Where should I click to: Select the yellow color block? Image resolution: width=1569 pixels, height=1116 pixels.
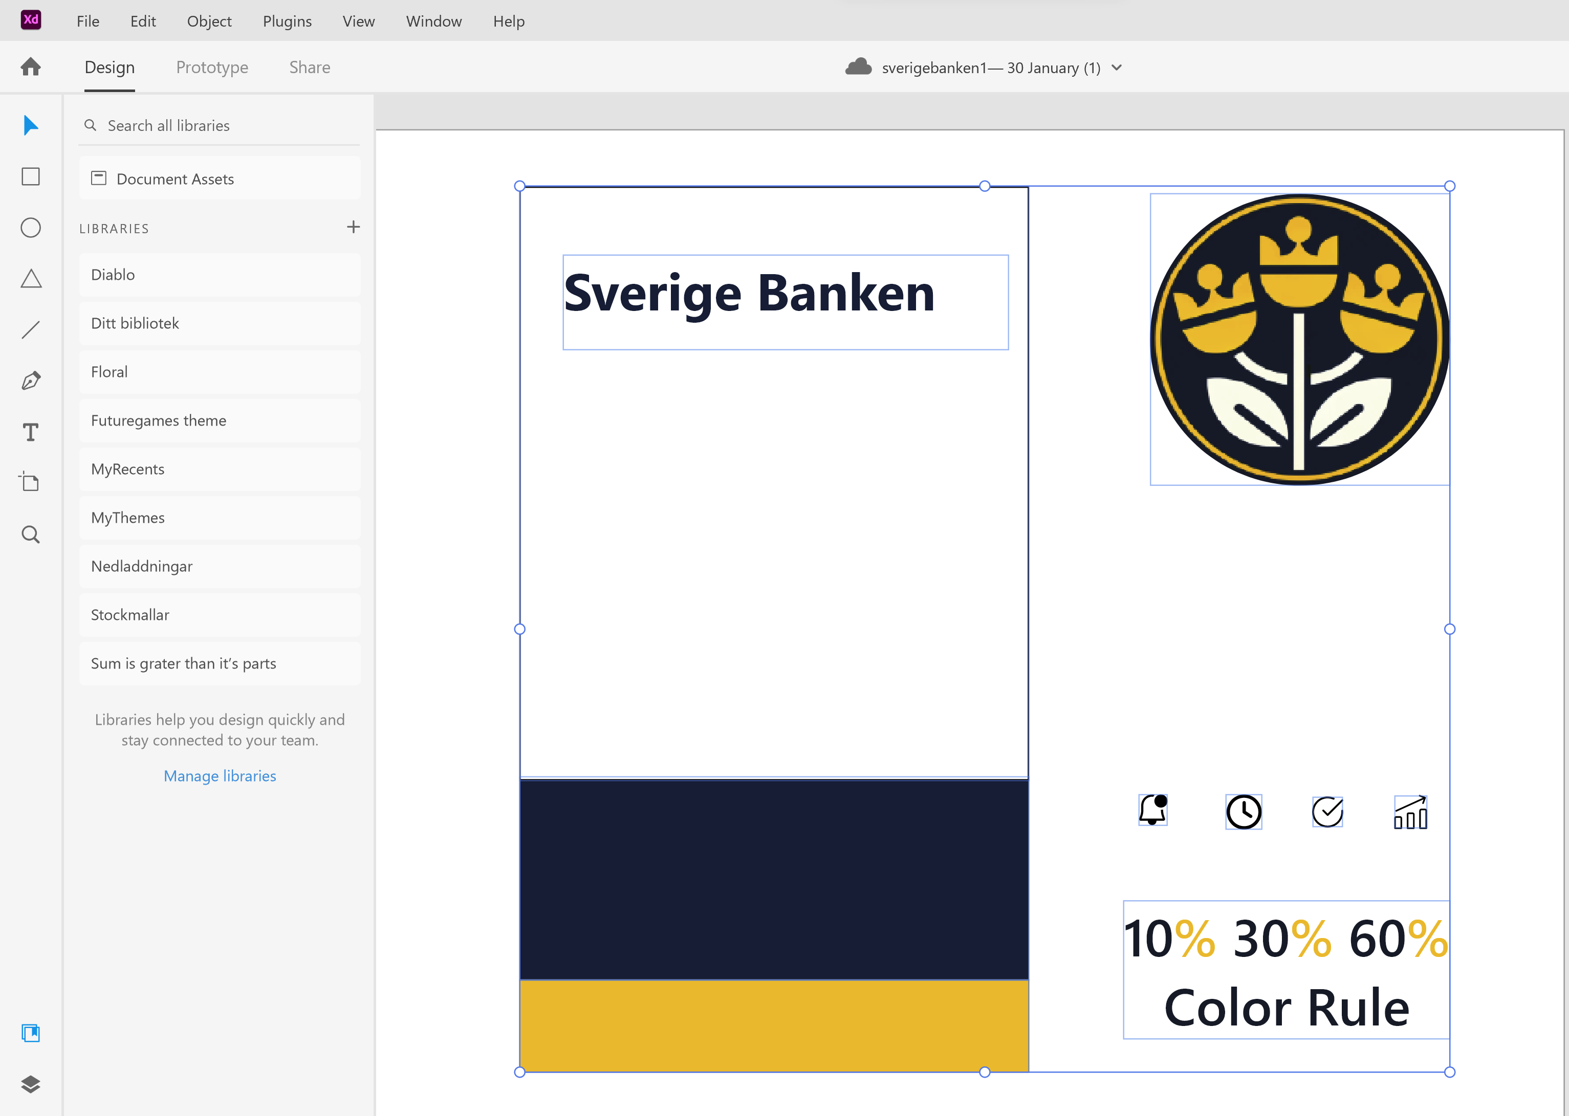tap(774, 1025)
